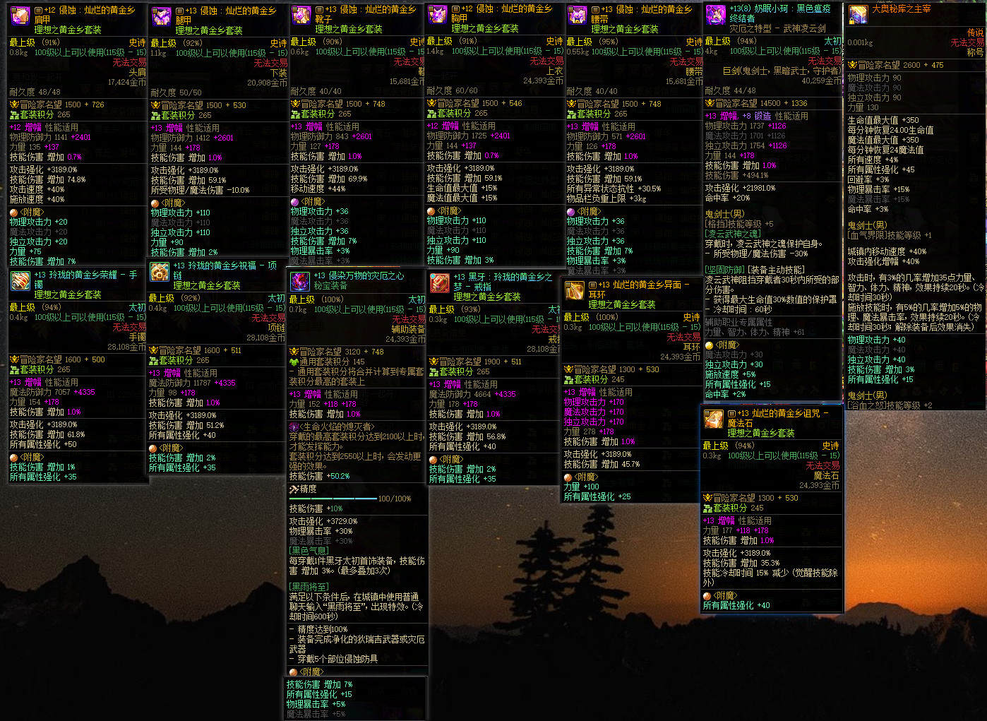Screen dimensions: 987x721
Task: Select the 手镯 bracelet item icon
Action: [x=20, y=280]
